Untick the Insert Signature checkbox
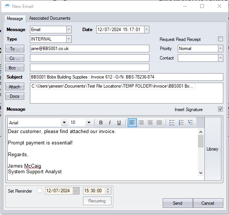This screenshot has height=215, width=229. (x=220, y=109)
